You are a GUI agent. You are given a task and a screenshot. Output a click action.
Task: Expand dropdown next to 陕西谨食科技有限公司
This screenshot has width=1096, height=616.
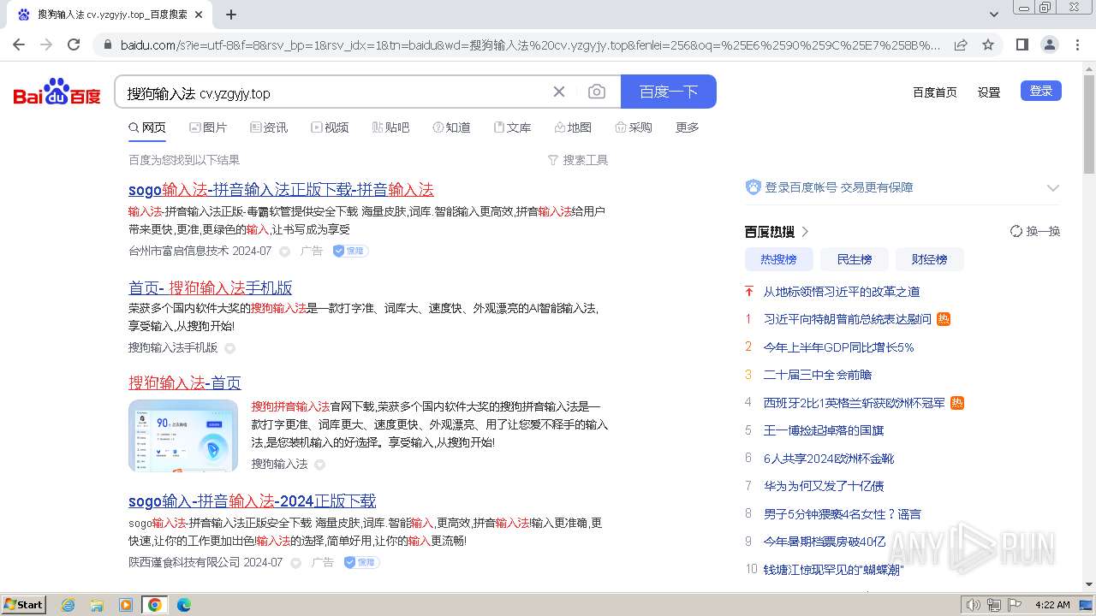click(x=296, y=563)
